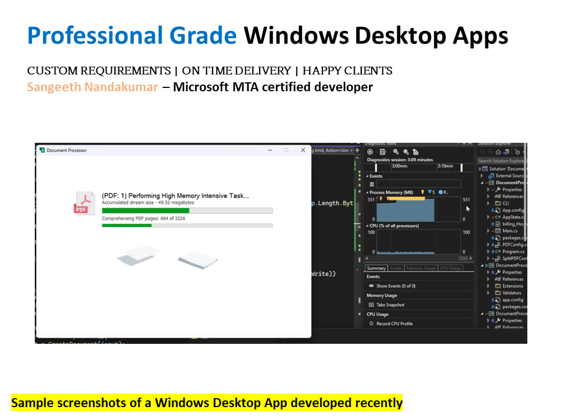Viewport: 561px width, 420px height.
Task: Select the zoom out icon in Diagnostic Tools
Action: (406, 152)
